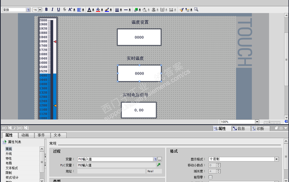Click the rotate object icon
289x182 pixels.
point(145,10)
